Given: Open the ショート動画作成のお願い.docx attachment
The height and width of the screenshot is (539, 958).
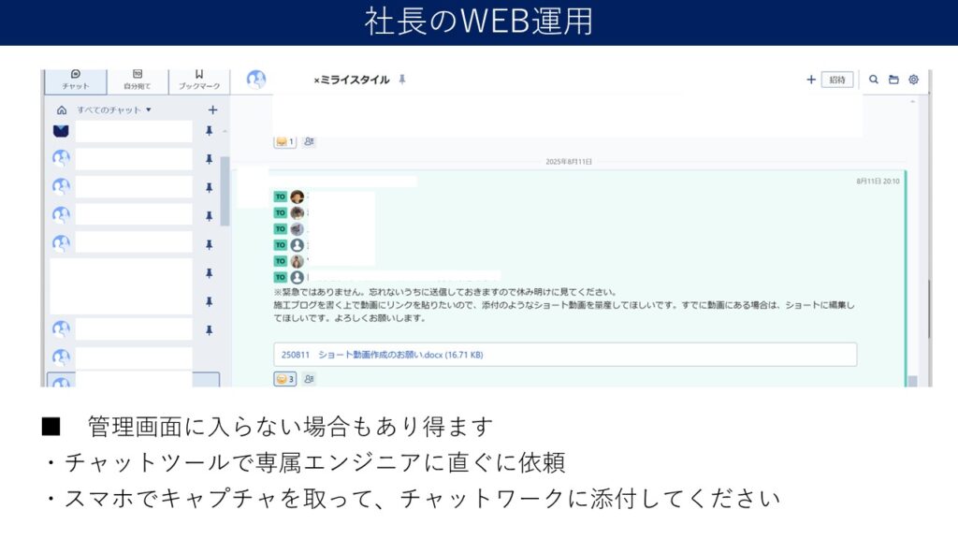Looking at the screenshot, I should coord(382,356).
